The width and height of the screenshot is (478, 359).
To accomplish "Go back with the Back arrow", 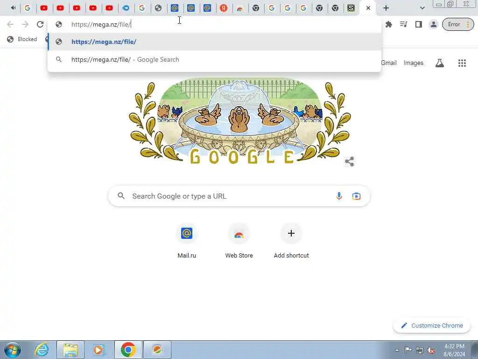I will point(10,24).
